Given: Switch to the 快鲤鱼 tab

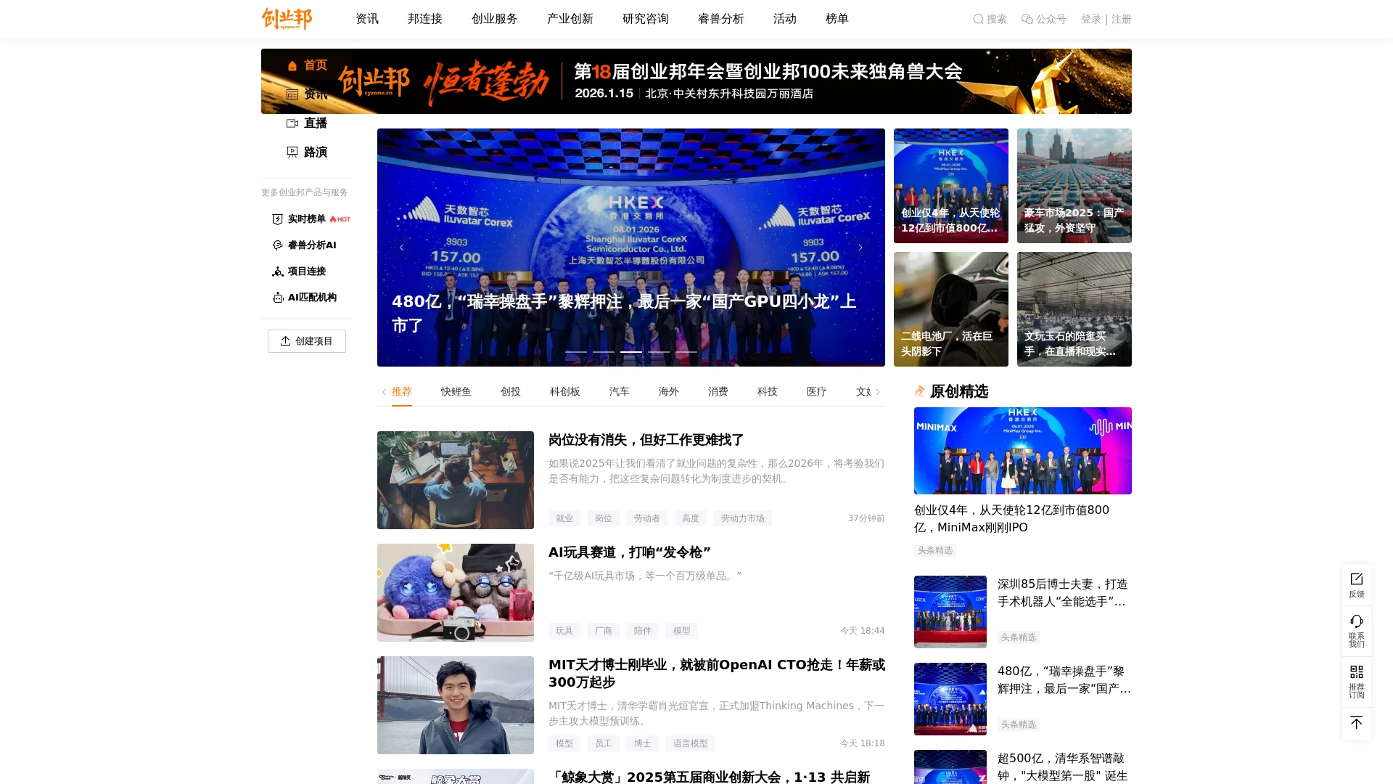Looking at the screenshot, I should click(456, 391).
